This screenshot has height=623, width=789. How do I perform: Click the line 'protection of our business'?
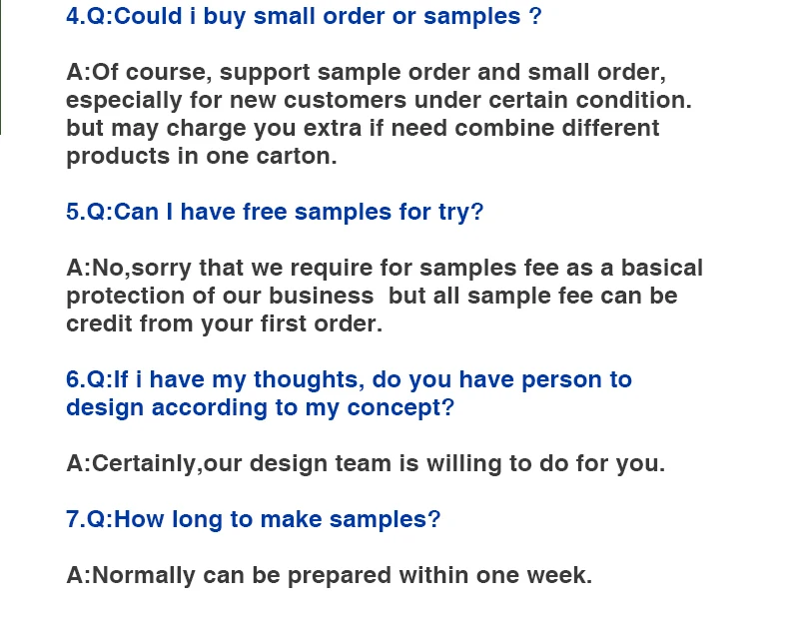point(372,296)
